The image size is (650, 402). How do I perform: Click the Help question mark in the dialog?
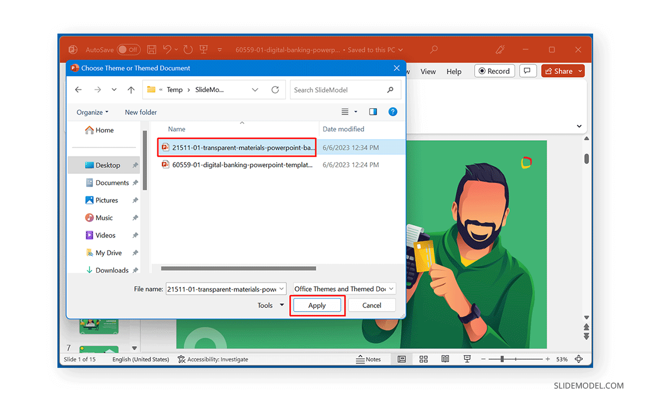pos(392,111)
